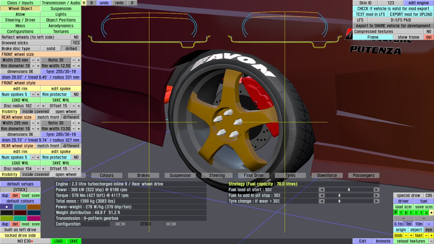Viewport: 434px width, 244px height.
Task: Open the Aerodynamics tab
Action: point(61,26)
